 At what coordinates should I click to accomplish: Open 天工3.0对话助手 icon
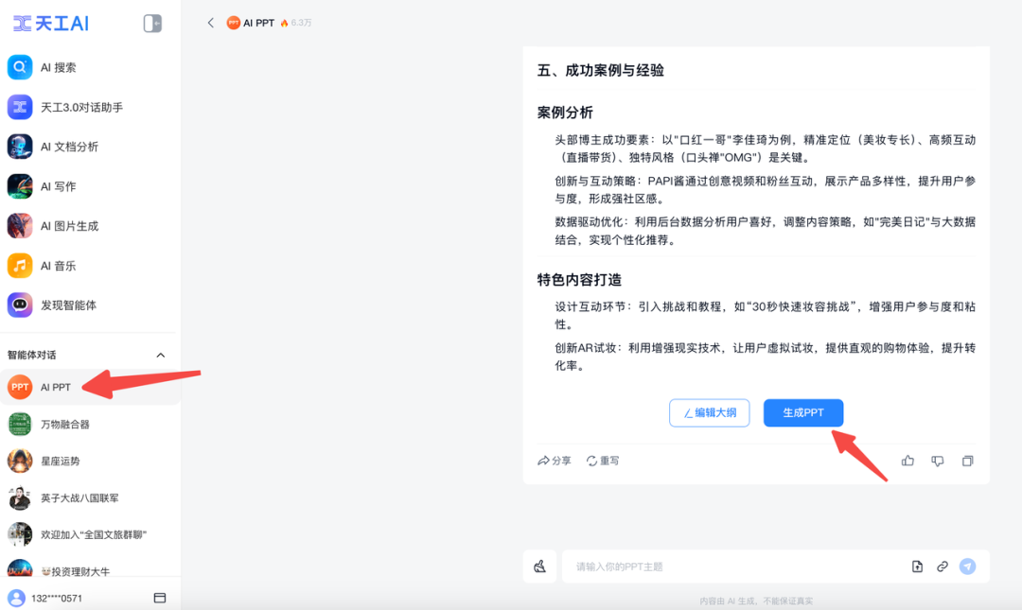(x=20, y=107)
